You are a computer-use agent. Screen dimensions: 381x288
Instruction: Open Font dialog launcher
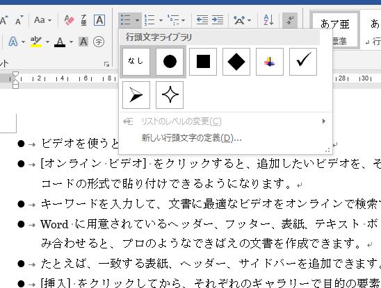point(106,65)
